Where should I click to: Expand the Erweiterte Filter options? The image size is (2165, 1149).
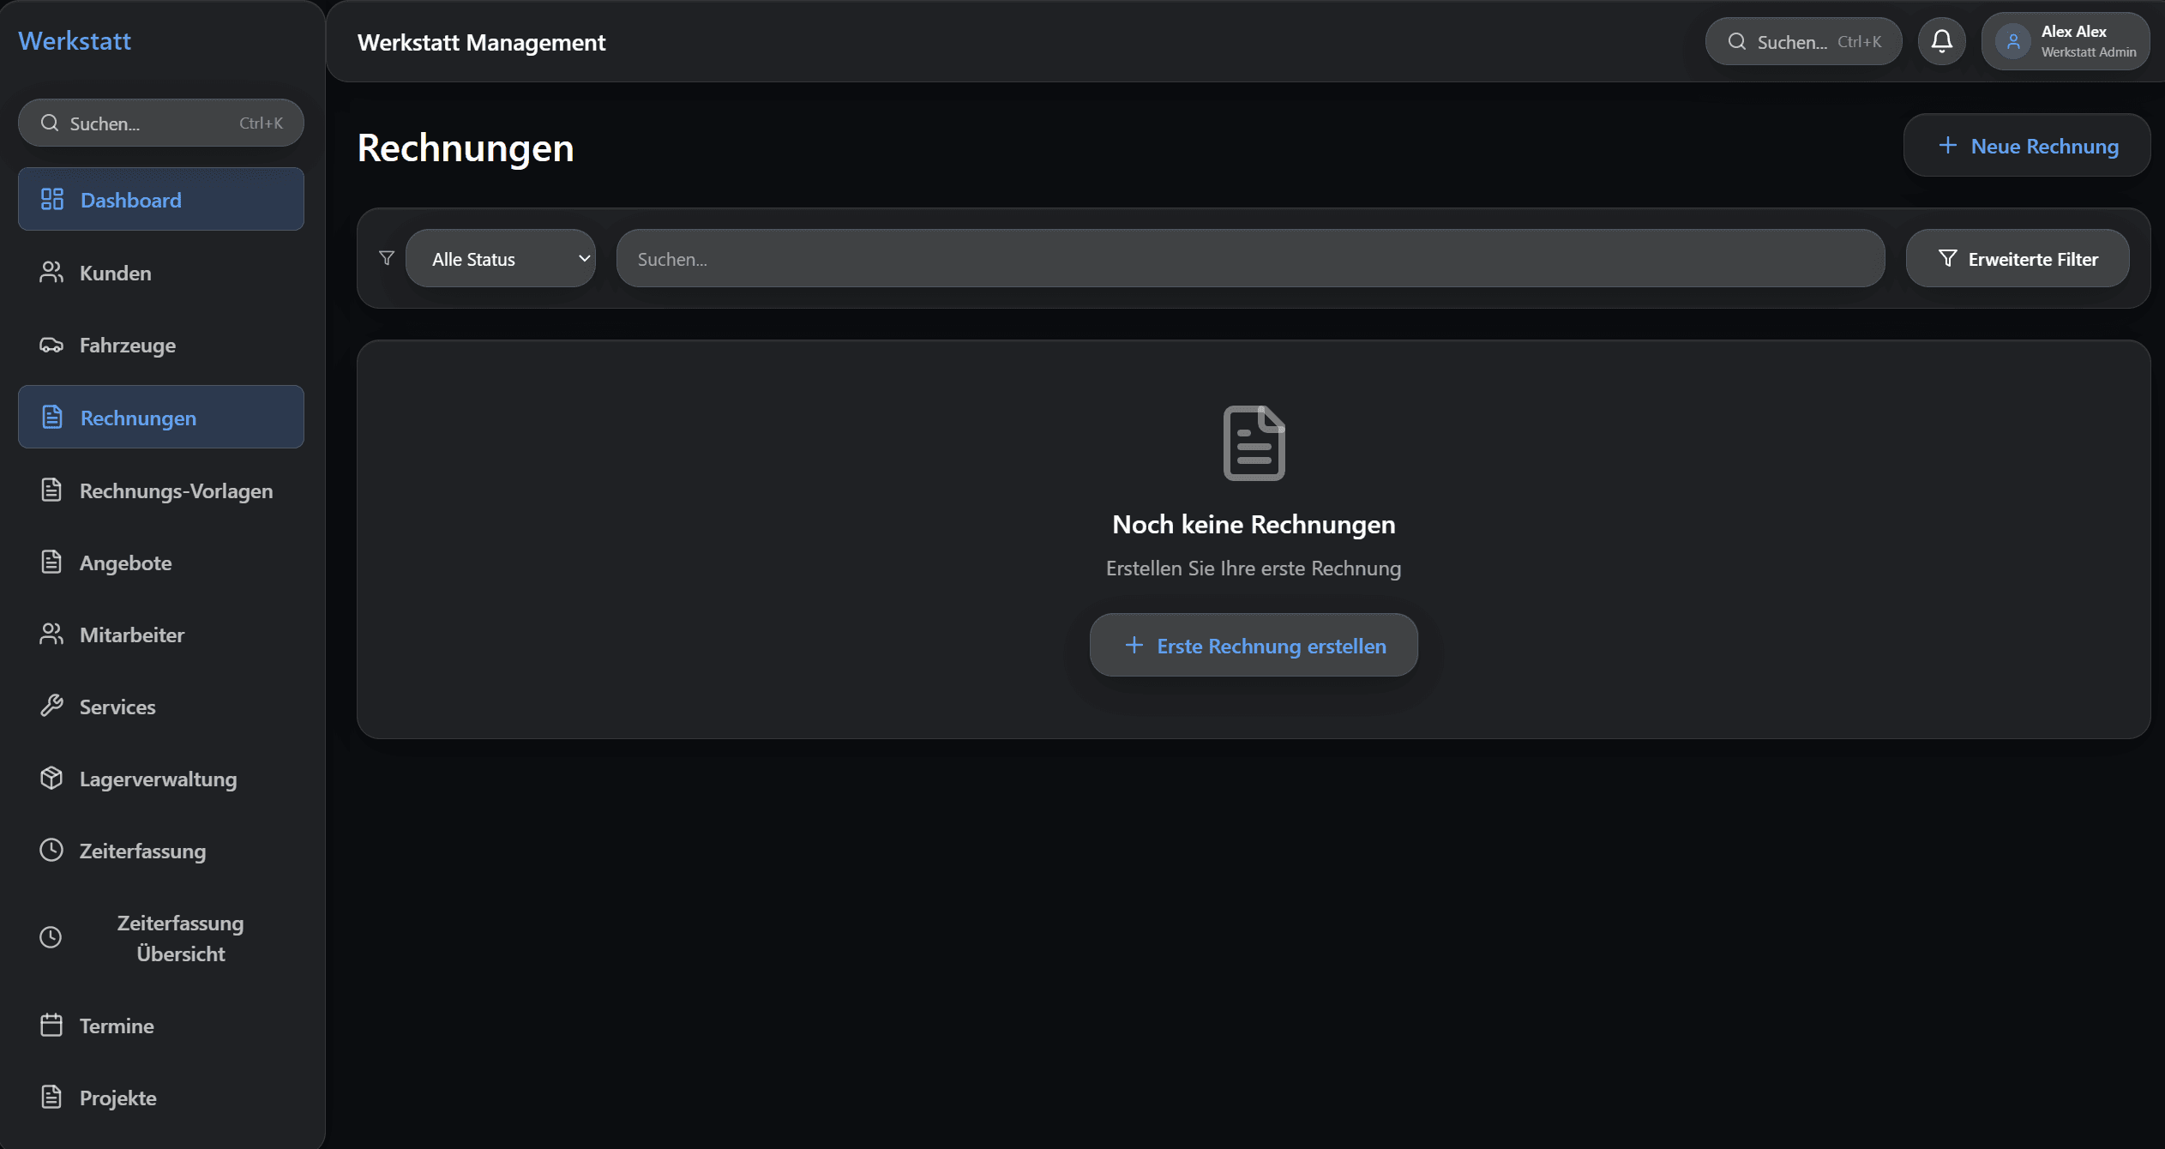[2017, 258]
